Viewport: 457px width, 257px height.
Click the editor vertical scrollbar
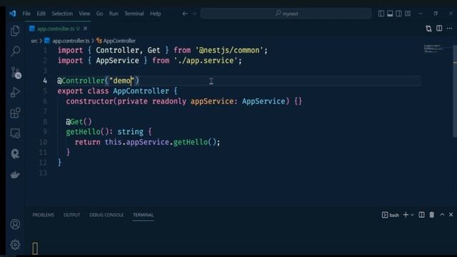click(x=455, y=91)
